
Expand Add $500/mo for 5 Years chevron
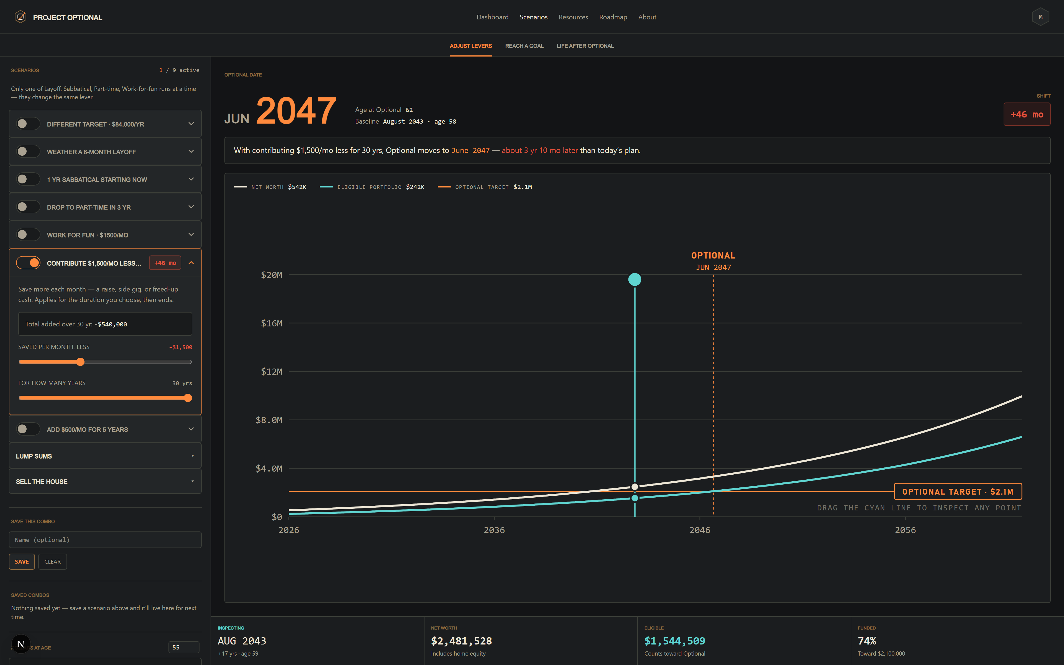pos(191,429)
